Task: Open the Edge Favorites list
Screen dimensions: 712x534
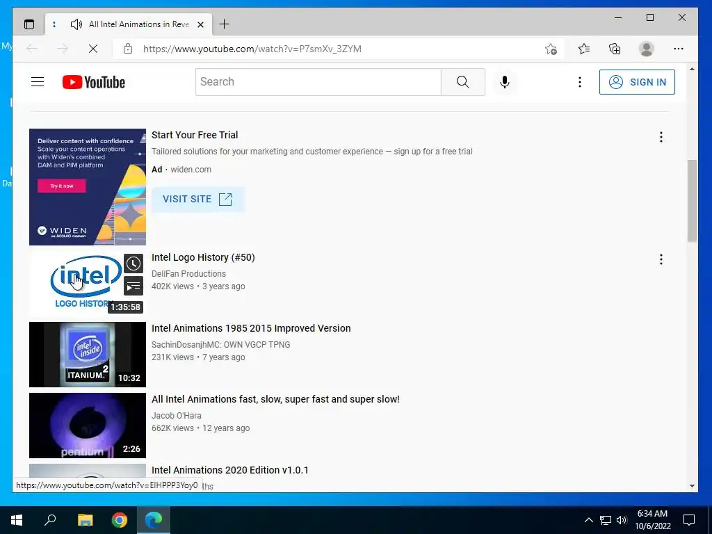Action: point(584,49)
